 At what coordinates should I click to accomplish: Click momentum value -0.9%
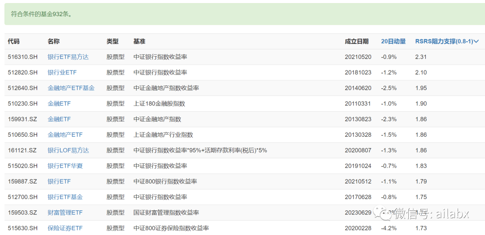[x=389, y=57]
